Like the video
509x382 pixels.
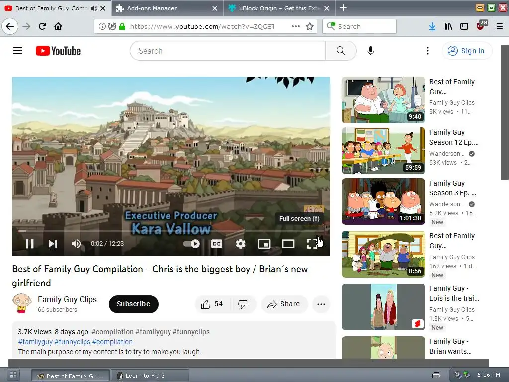212,304
